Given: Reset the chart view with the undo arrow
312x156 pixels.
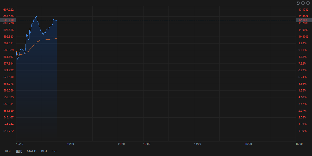Looking at the screenshot, I should pos(298,3).
